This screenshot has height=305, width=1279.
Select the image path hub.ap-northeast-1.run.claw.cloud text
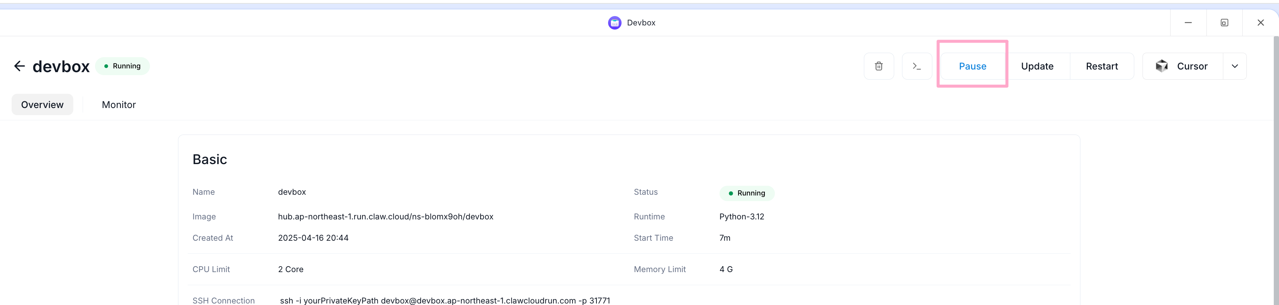(x=386, y=217)
